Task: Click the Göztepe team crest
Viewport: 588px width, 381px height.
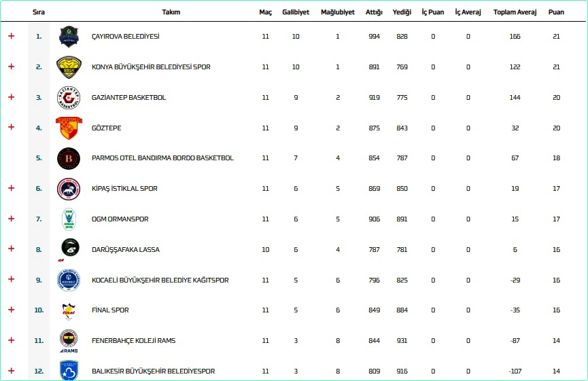Action: pos(69,128)
